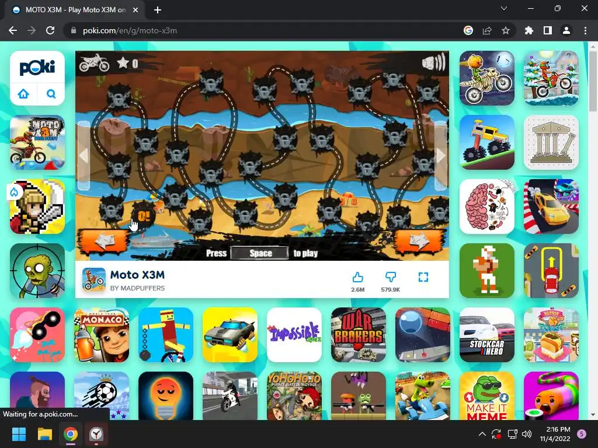The width and height of the screenshot is (598, 448).
Task: Select the unlocked level 01 marker
Action: coord(144,216)
